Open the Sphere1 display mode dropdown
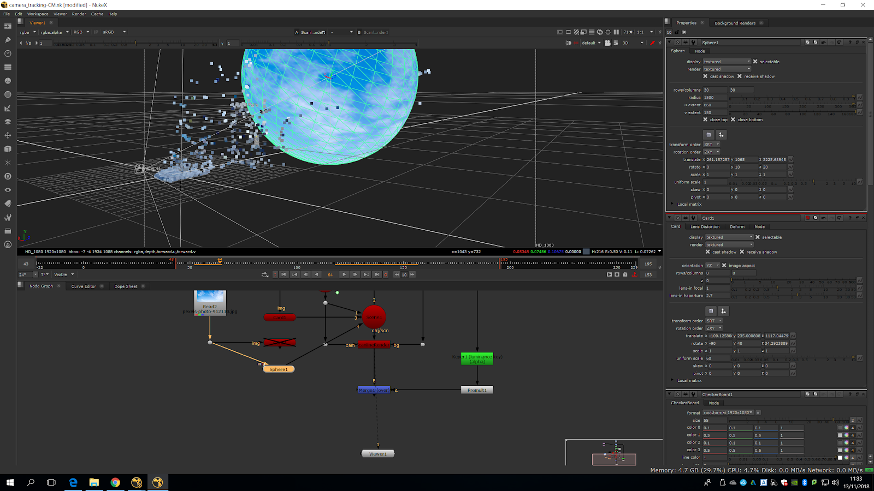This screenshot has height=491, width=874. coord(727,62)
